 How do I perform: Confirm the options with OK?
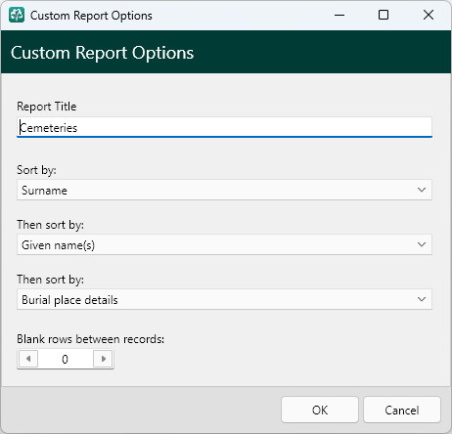[320, 410]
